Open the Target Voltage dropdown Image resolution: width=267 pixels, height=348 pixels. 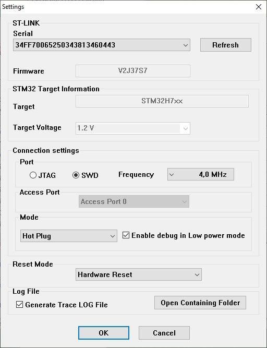[133, 128]
